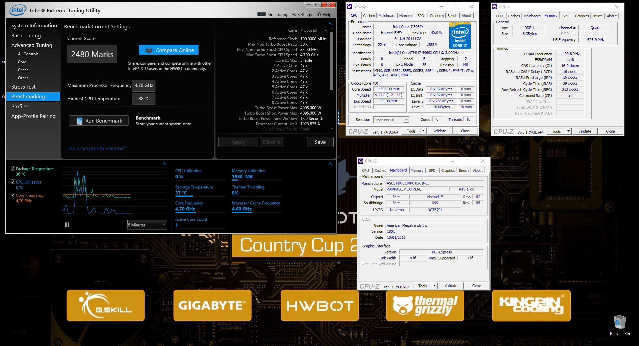Click DRAM Frequency 1199.8 MHz field
Viewport: 639px width, 346px height.
(x=570, y=54)
